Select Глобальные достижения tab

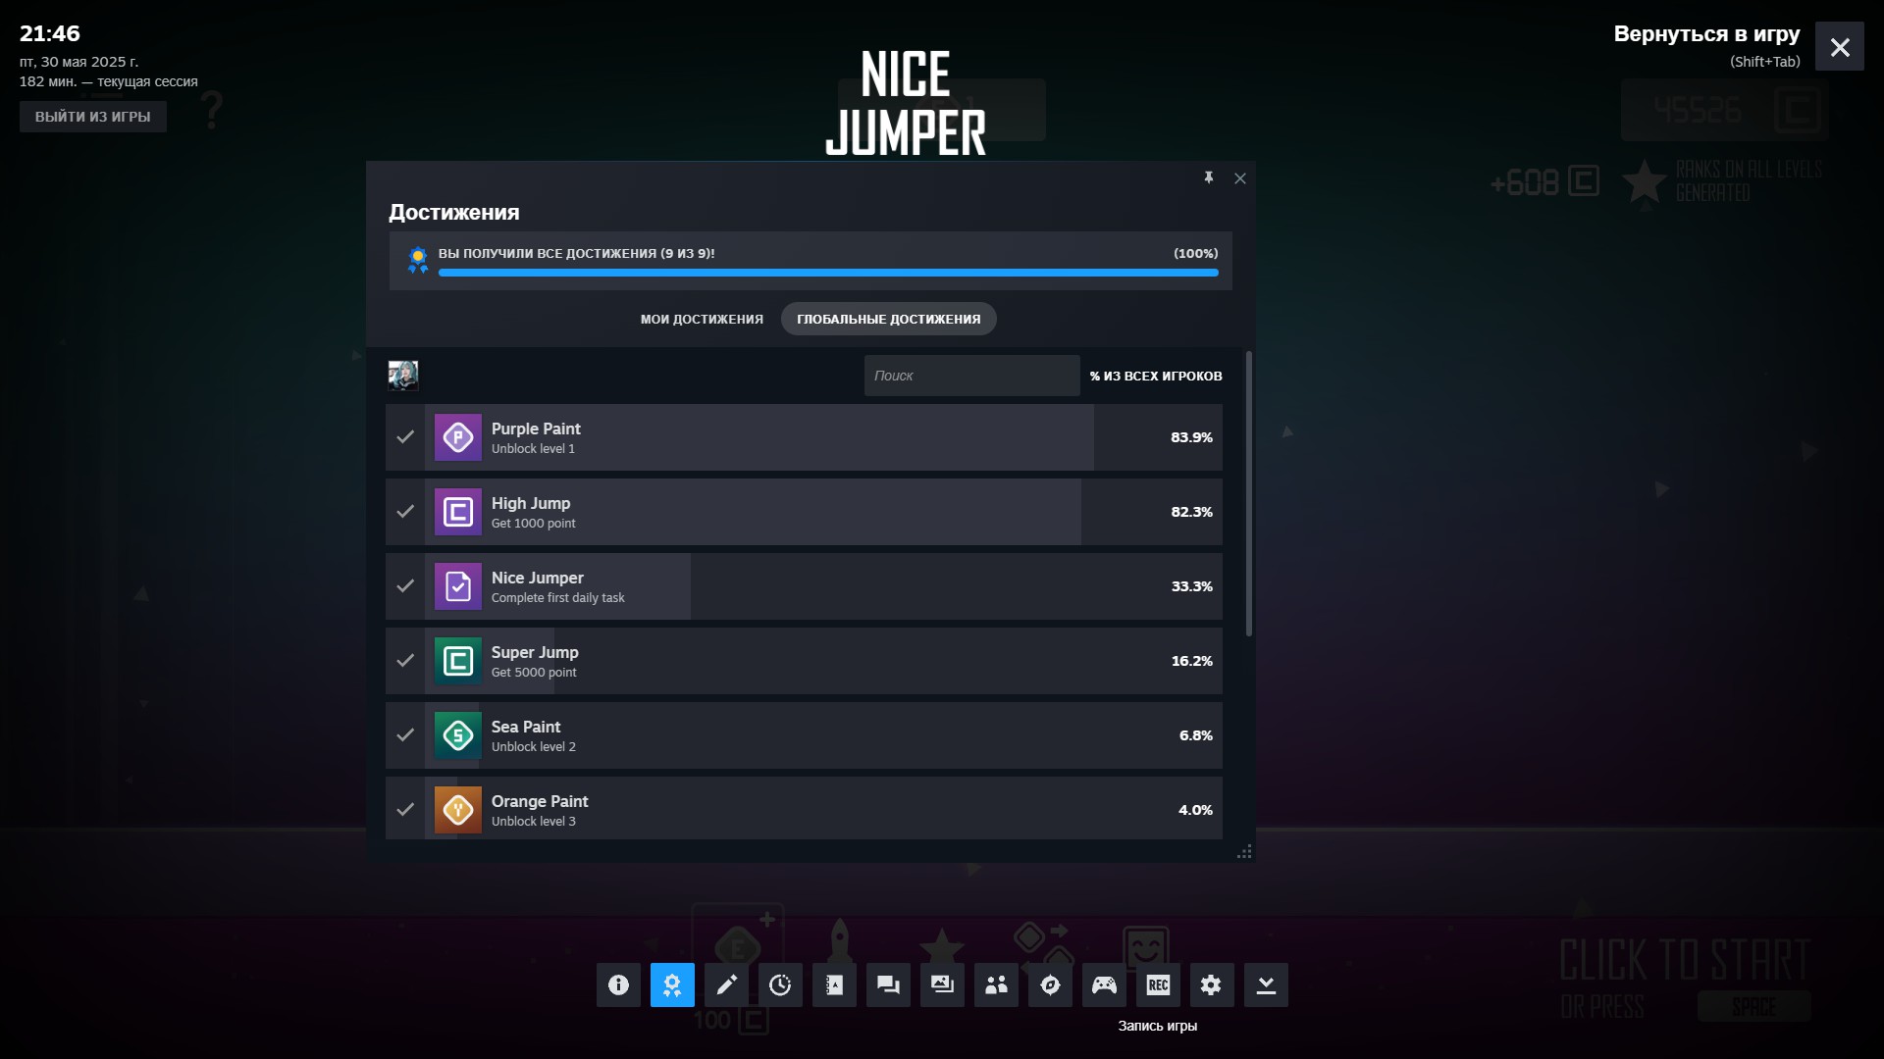tap(888, 319)
